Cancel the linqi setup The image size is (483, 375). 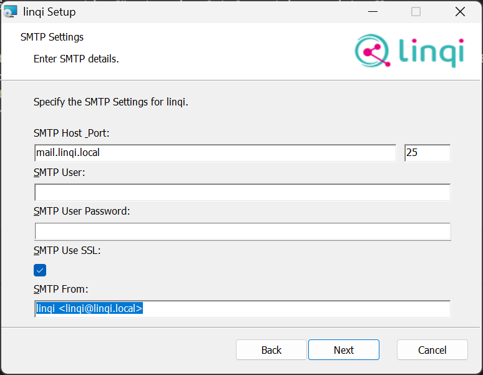point(432,350)
